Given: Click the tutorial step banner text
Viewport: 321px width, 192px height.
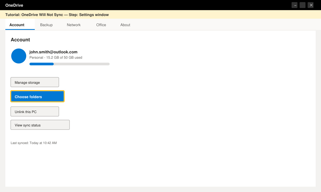Looking at the screenshot, I should point(57,15).
